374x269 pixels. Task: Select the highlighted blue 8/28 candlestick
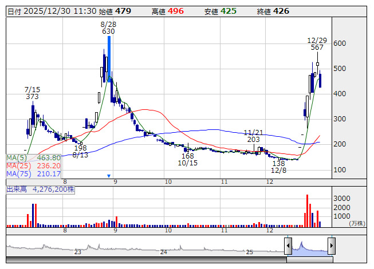(109, 57)
